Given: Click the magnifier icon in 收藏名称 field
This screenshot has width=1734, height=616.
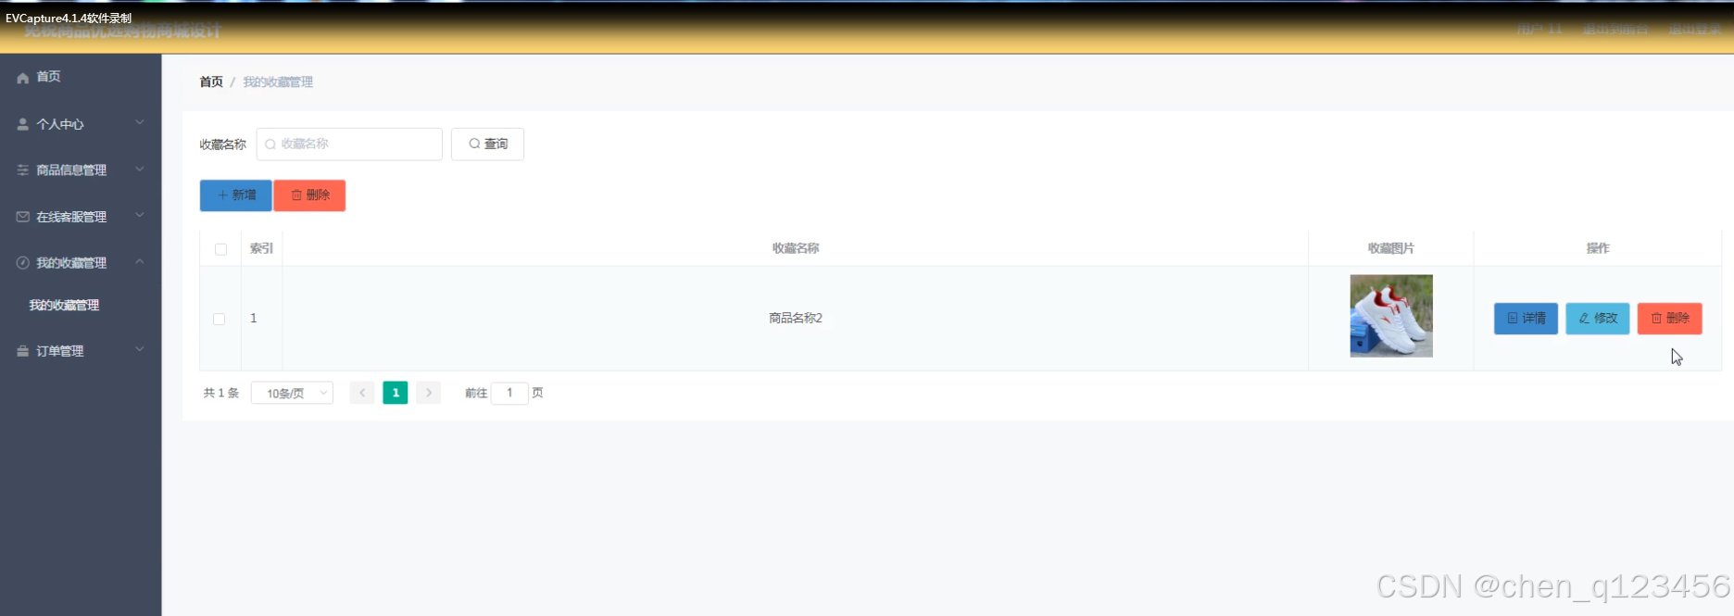Looking at the screenshot, I should [270, 145].
